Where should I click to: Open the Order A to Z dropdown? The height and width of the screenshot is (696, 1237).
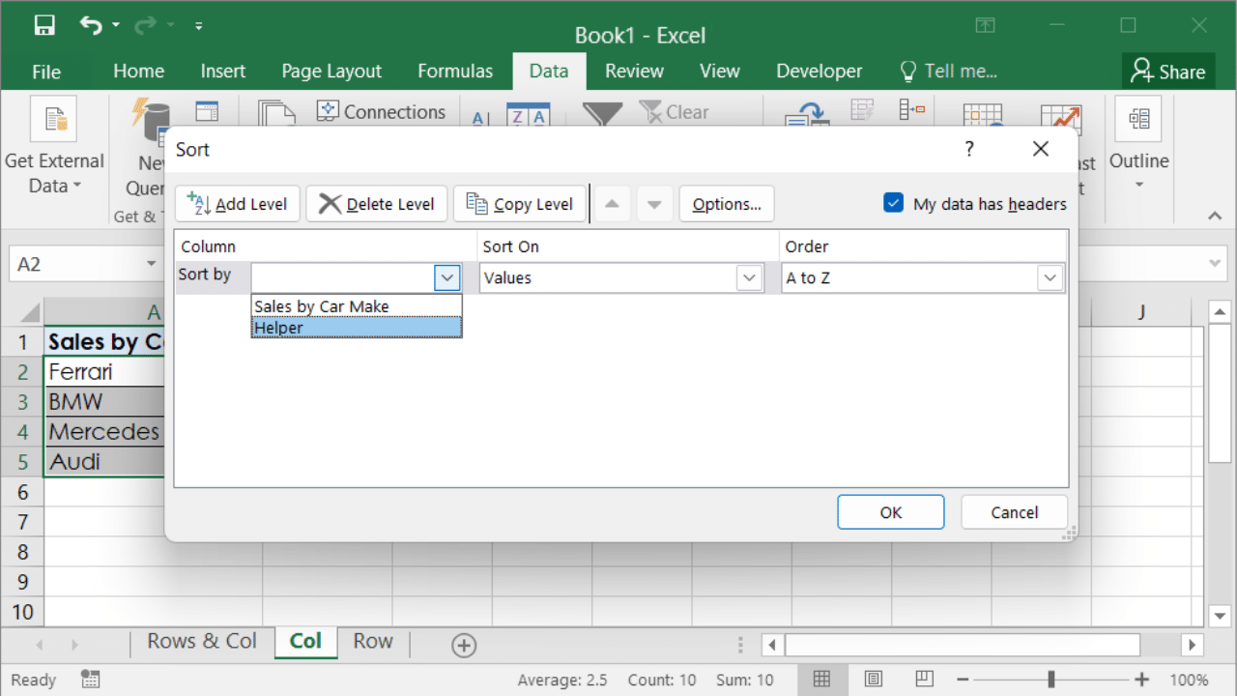(1050, 278)
